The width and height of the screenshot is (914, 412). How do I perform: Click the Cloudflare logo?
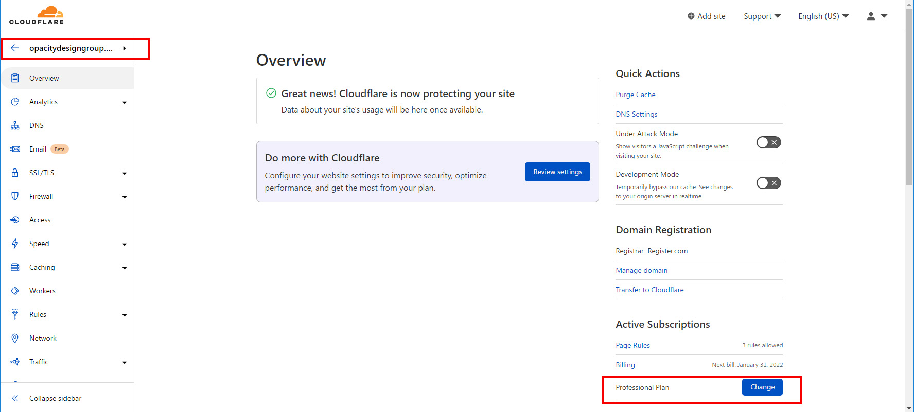point(37,15)
